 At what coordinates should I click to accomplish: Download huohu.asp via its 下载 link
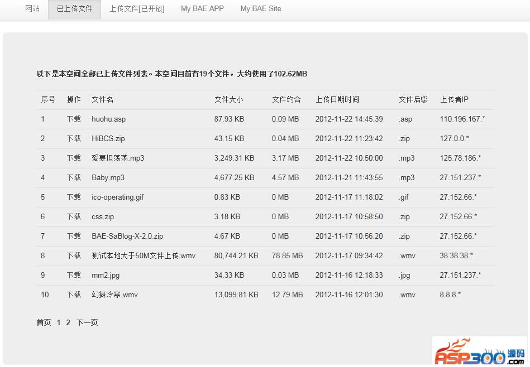(x=74, y=119)
